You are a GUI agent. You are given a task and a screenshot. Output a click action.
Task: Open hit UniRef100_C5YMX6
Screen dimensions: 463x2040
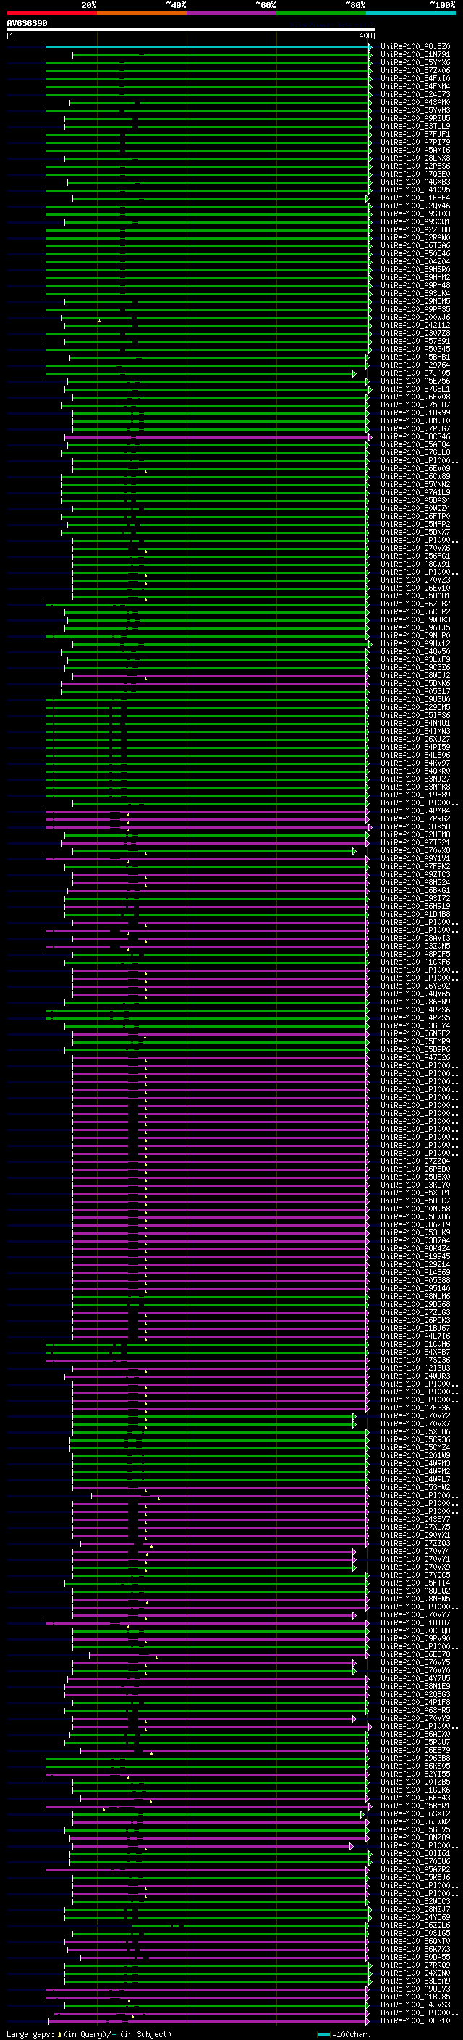[415, 62]
